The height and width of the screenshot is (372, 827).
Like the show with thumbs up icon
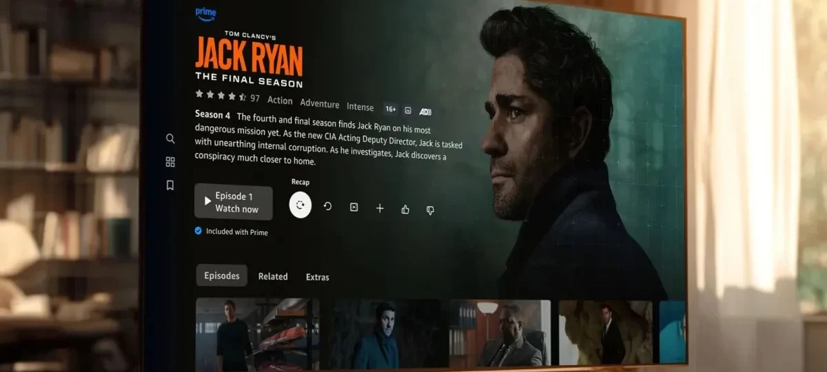pos(405,209)
